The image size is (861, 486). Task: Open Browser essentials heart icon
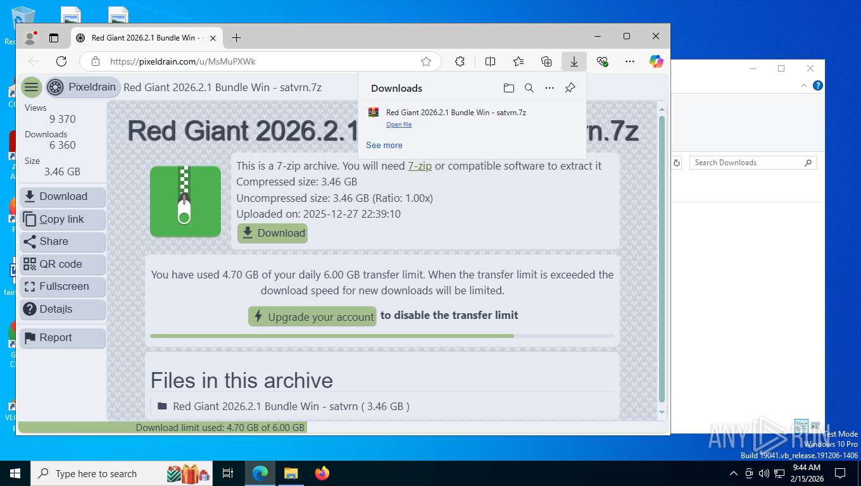coord(602,61)
